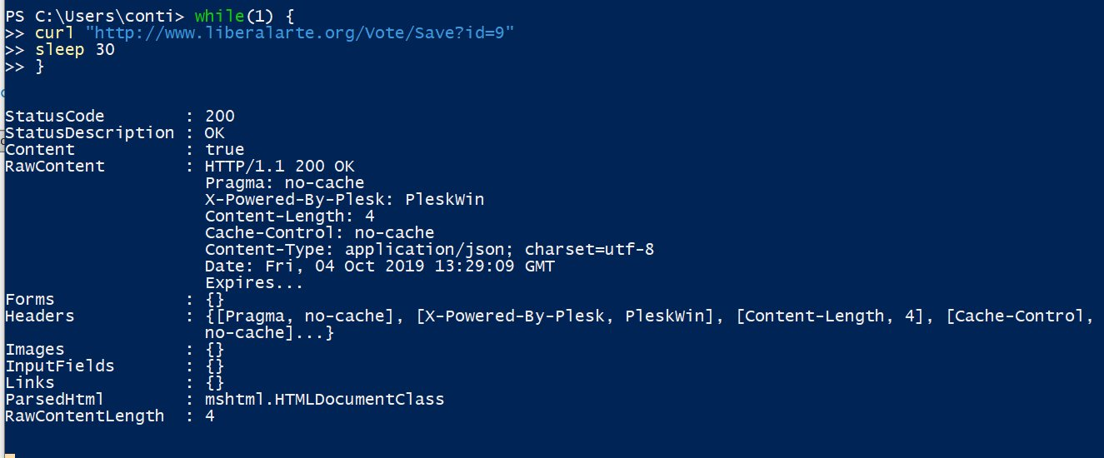Screen dimensions: 1104x458
Task: Click the 'Cache-Control: no-cache' header line
Action: [319, 232]
